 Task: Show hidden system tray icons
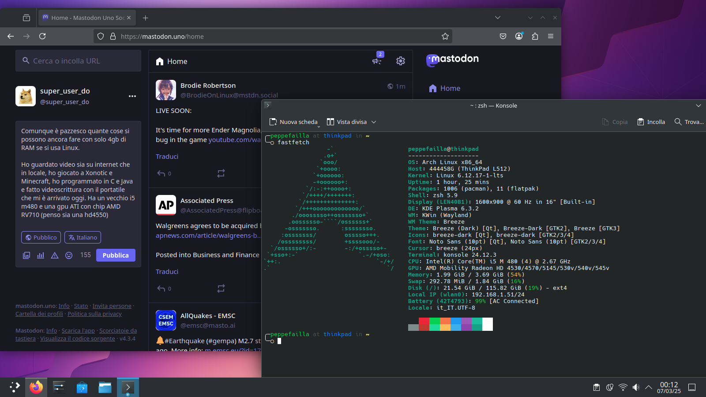[649, 387]
